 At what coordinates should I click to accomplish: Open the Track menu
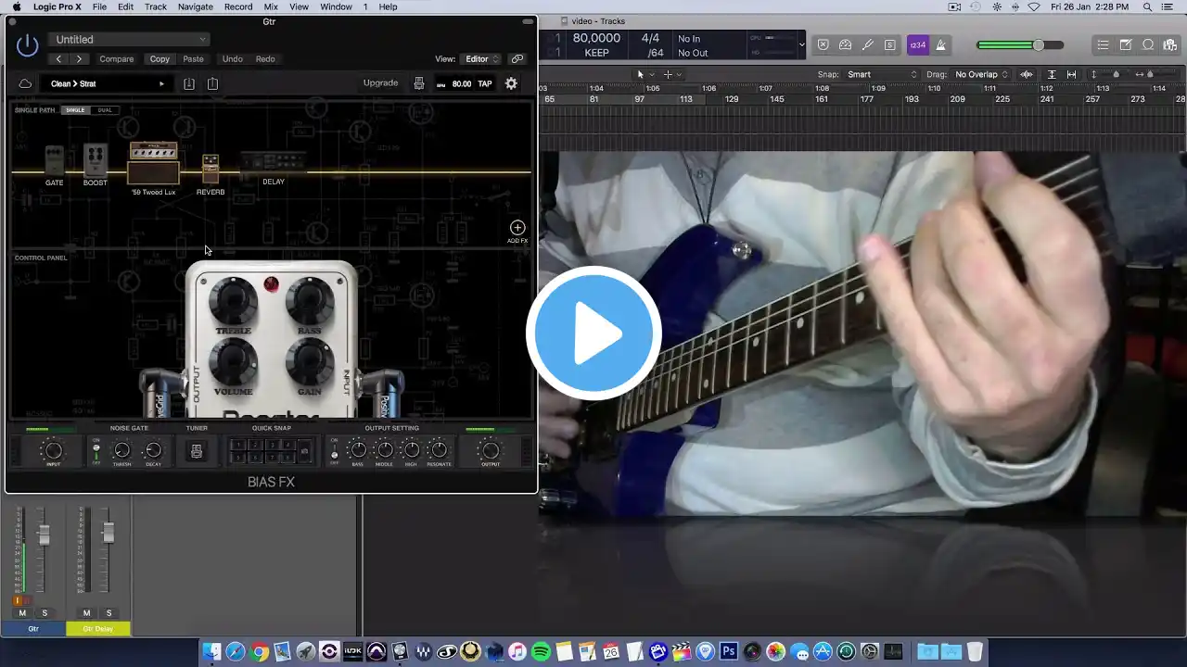pyautogui.click(x=156, y=6)
